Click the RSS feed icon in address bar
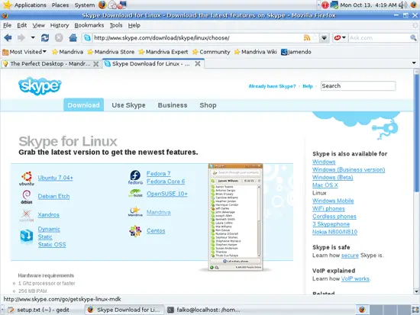420x315 pixels. [307, 37]
